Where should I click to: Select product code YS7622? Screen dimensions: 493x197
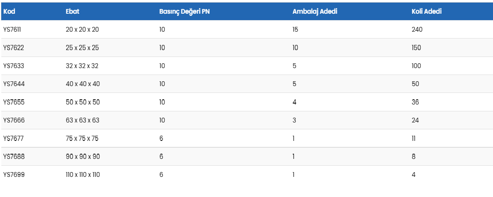(13, 48)
